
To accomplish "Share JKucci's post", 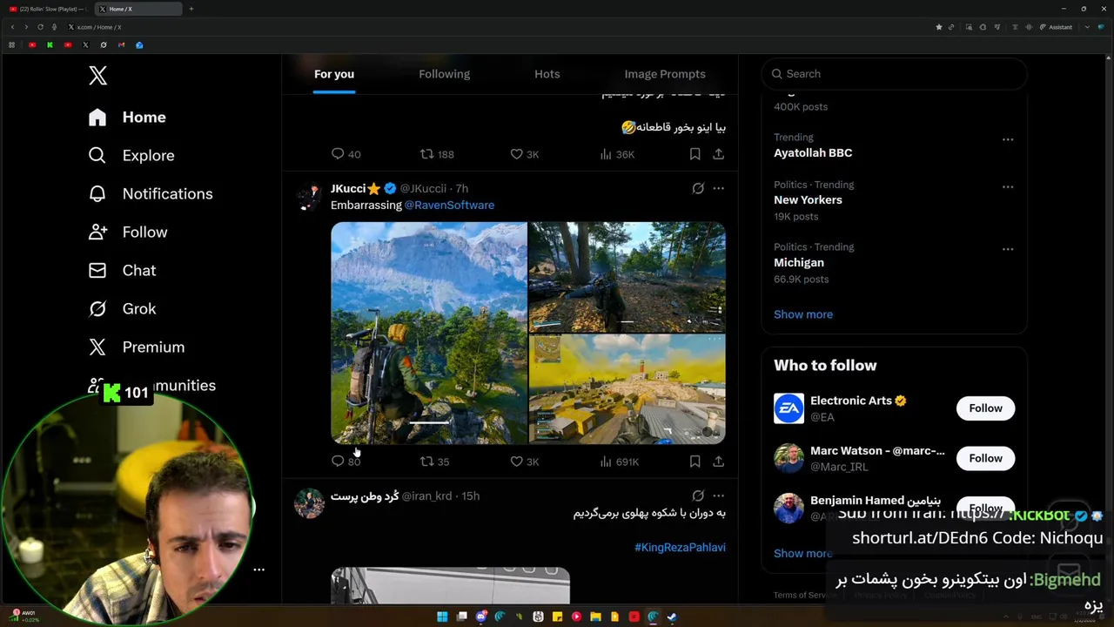I will coord(718,462).
